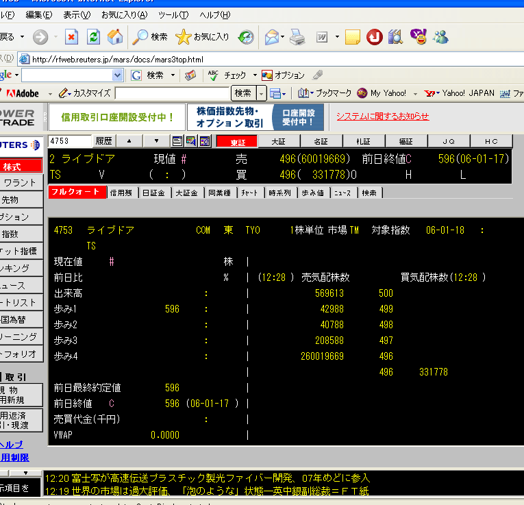Image resolution: width=524 pixels, height=505 pixels.
Task: Open the お気に入り(A) menu
Action: click(x=124, y=15)
